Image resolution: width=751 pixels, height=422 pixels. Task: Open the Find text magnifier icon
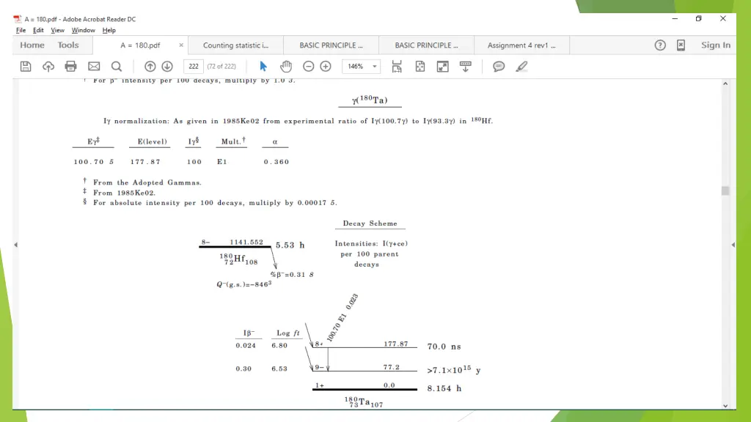pos(117,67)
